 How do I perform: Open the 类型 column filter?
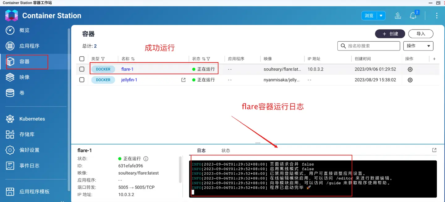[x=103, y=59]
